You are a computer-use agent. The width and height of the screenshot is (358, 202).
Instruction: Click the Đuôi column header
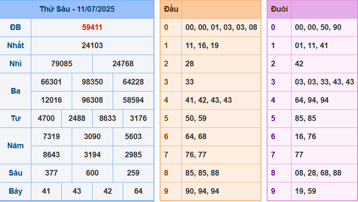(279, 9)
